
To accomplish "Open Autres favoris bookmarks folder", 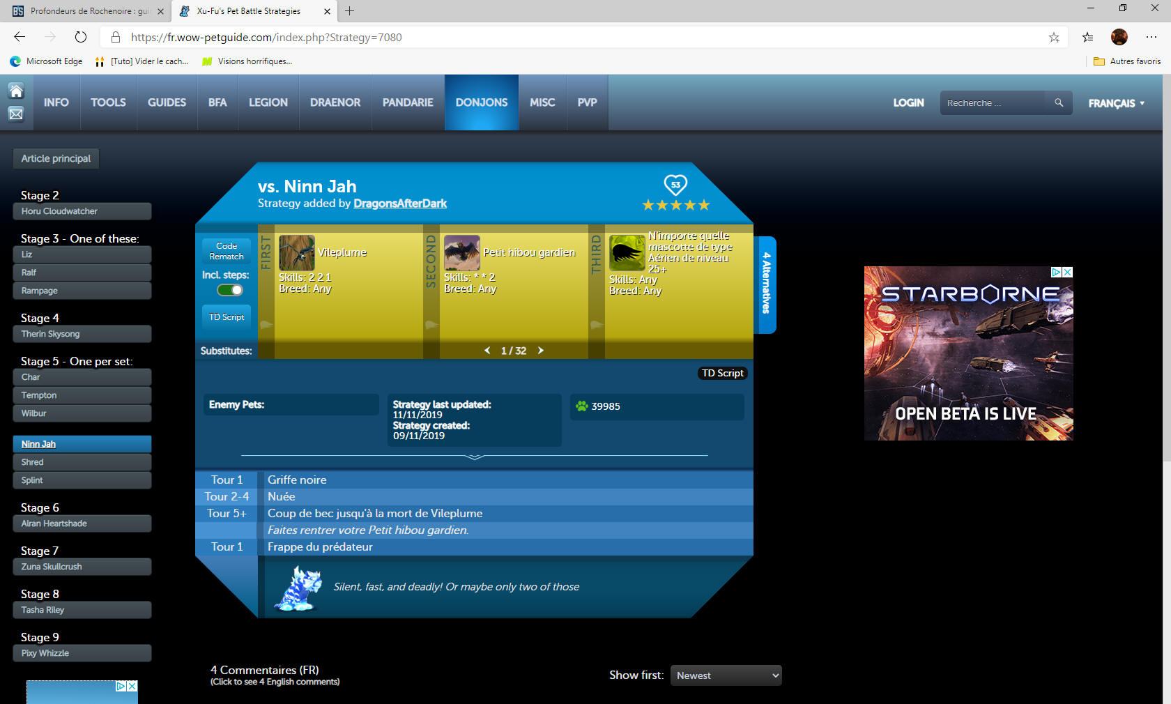I will [x=1127, y=61].
